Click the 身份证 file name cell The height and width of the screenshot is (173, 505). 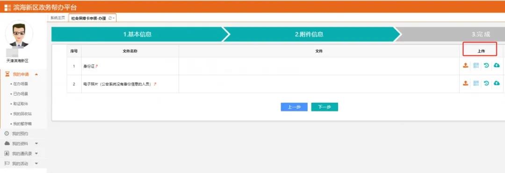pos(130,66)
